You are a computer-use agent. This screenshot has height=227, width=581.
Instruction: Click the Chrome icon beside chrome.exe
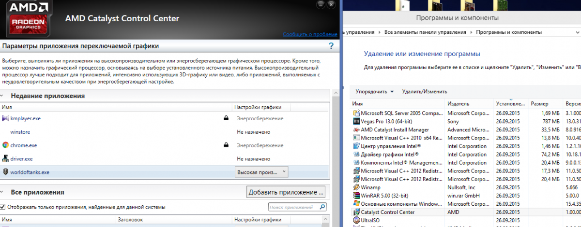(x=5, y=145)
